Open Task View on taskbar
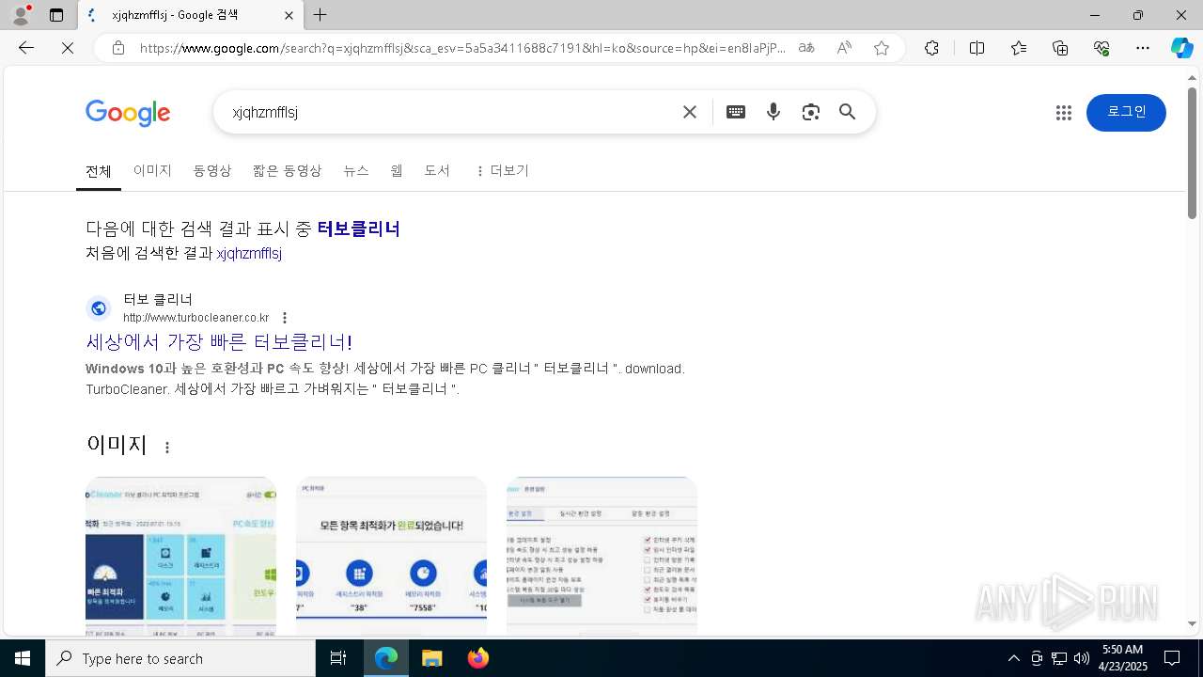Image resolution: width=1203 pixels, height=677 pixels. click(338, 658)
